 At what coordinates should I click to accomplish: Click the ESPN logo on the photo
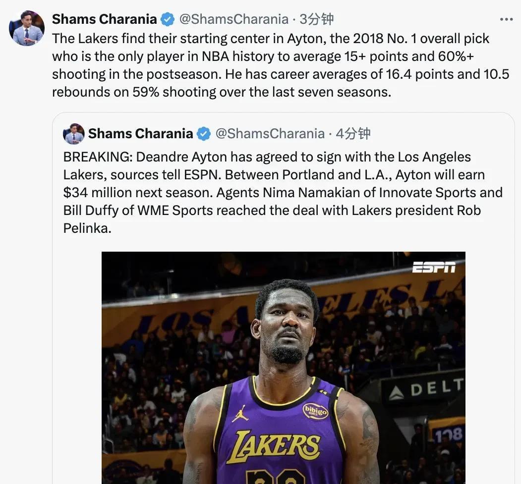click(x=434, y=268)
